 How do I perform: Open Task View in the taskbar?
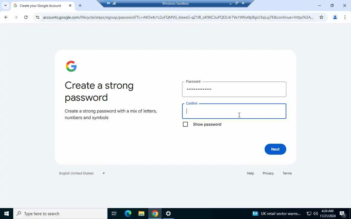pos(114,214)
